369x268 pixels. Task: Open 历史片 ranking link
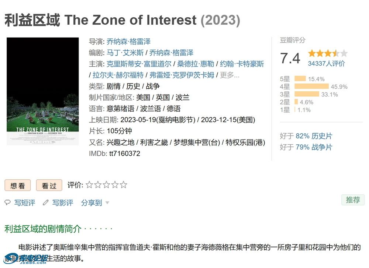(322, 136)
